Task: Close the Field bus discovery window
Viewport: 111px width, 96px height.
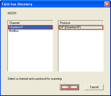Action: (x=107, y=4)
